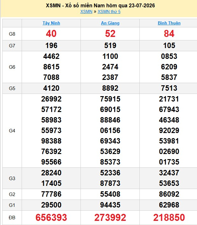This screenshot has width=197, height=225.
Task: Click Tây Ninh G5 number 4120
Action: click(x=51, y=88)
